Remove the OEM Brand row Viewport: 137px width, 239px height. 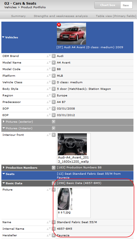coord(54,56)
